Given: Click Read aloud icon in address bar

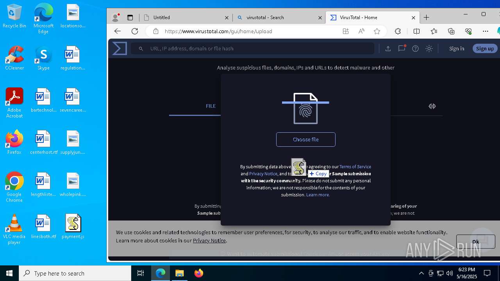Looking at the screenshot, I should click(x=361, y=31).
